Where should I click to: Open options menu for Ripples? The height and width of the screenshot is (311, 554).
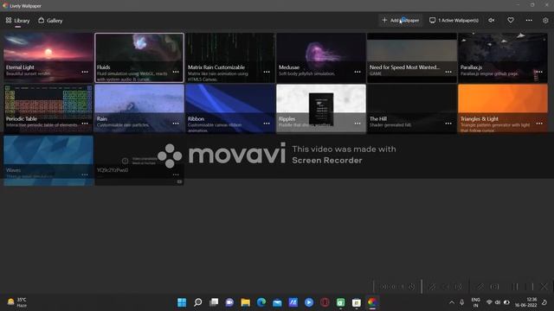point(358,124)
